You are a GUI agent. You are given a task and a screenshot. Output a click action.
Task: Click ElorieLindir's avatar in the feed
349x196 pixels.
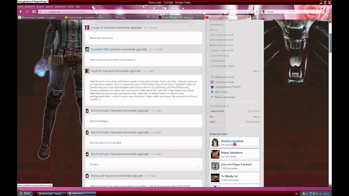tap(87, 176)
